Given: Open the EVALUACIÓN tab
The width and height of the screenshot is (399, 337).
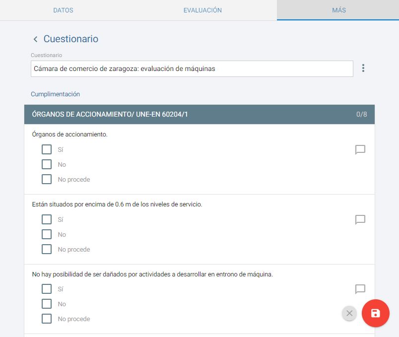Looking at the screenshot, I should [x=202, y=10].
